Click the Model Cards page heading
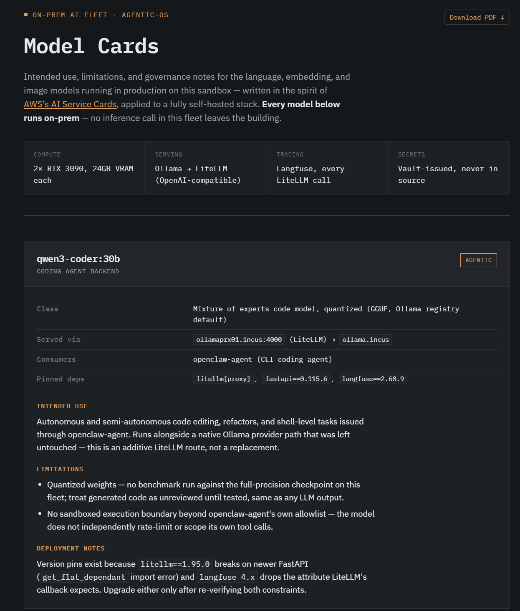 91,46
